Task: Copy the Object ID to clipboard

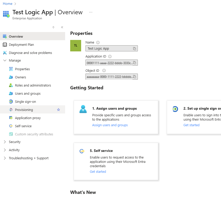Action: click(135, 77)
